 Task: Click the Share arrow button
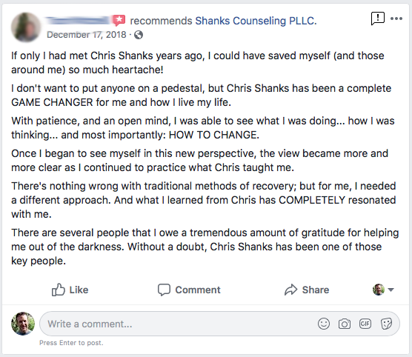click(x=307, y=290)
